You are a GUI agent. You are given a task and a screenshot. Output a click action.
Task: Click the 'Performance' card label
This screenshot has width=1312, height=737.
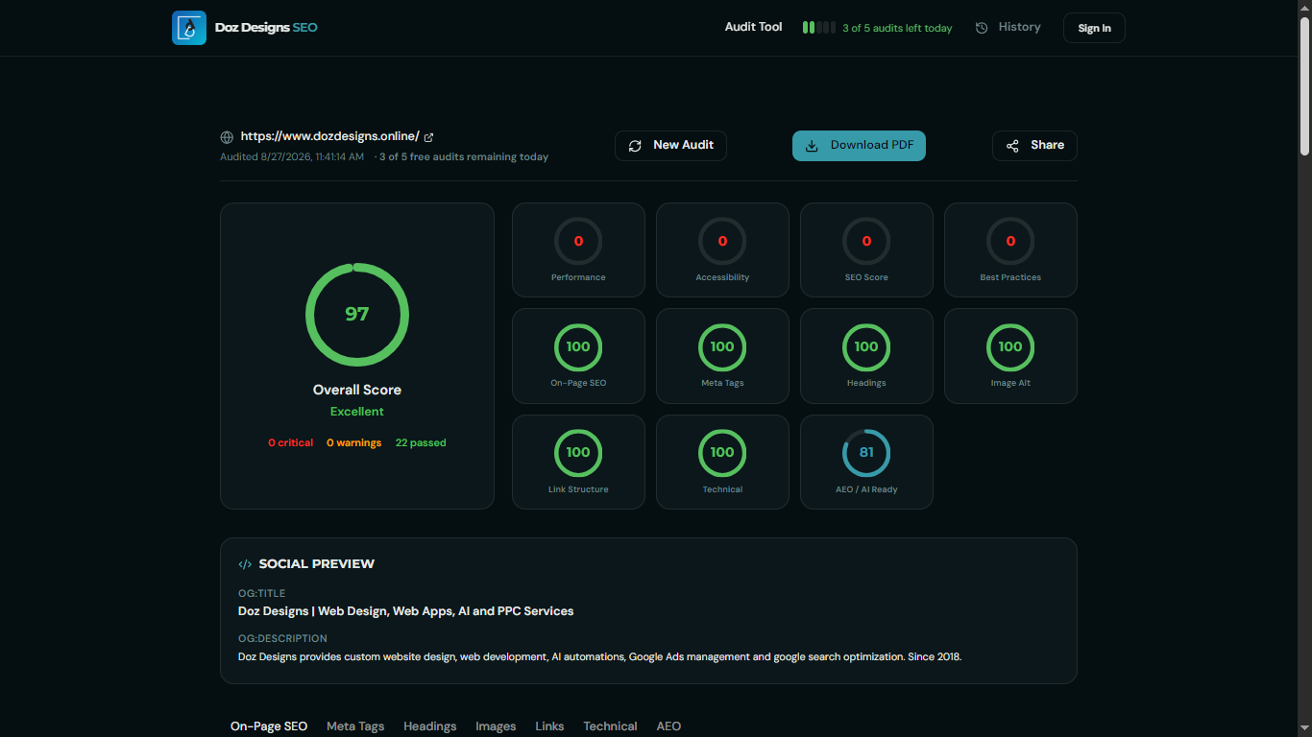(578, 277)
